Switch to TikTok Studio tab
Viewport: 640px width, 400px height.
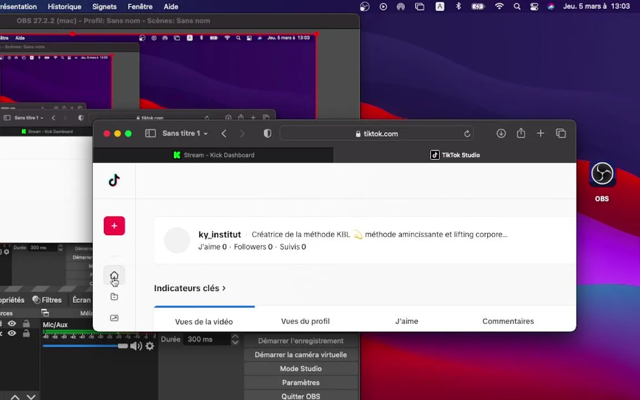454,155
